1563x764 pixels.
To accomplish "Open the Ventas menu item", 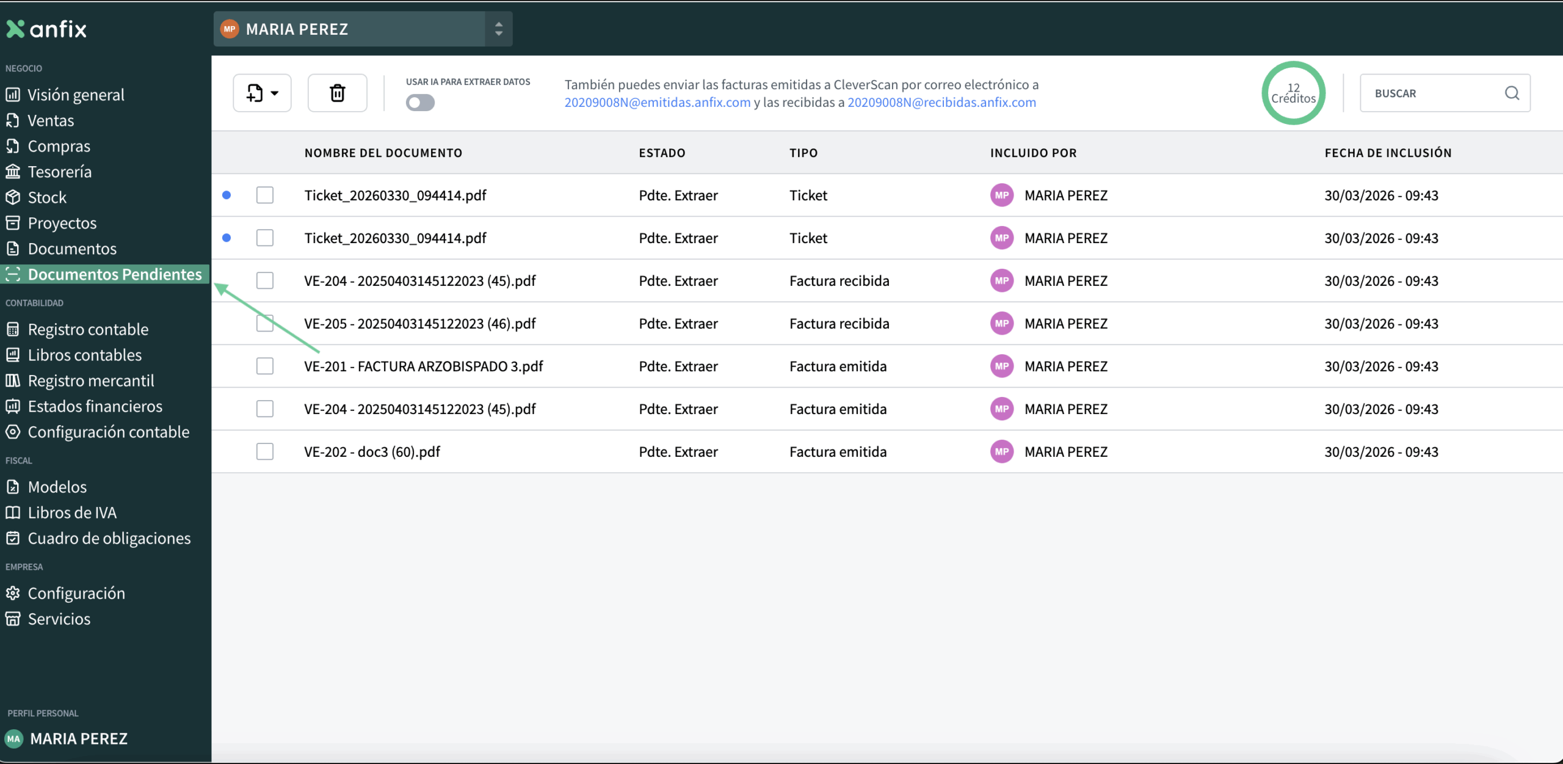I will coord(51,120).
